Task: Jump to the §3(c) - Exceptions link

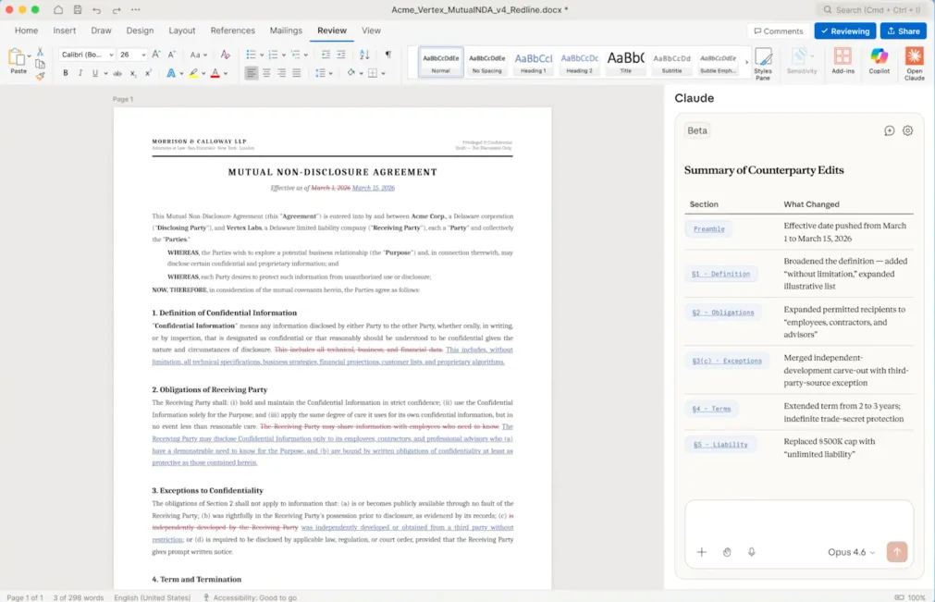Action: pos(727,361)
